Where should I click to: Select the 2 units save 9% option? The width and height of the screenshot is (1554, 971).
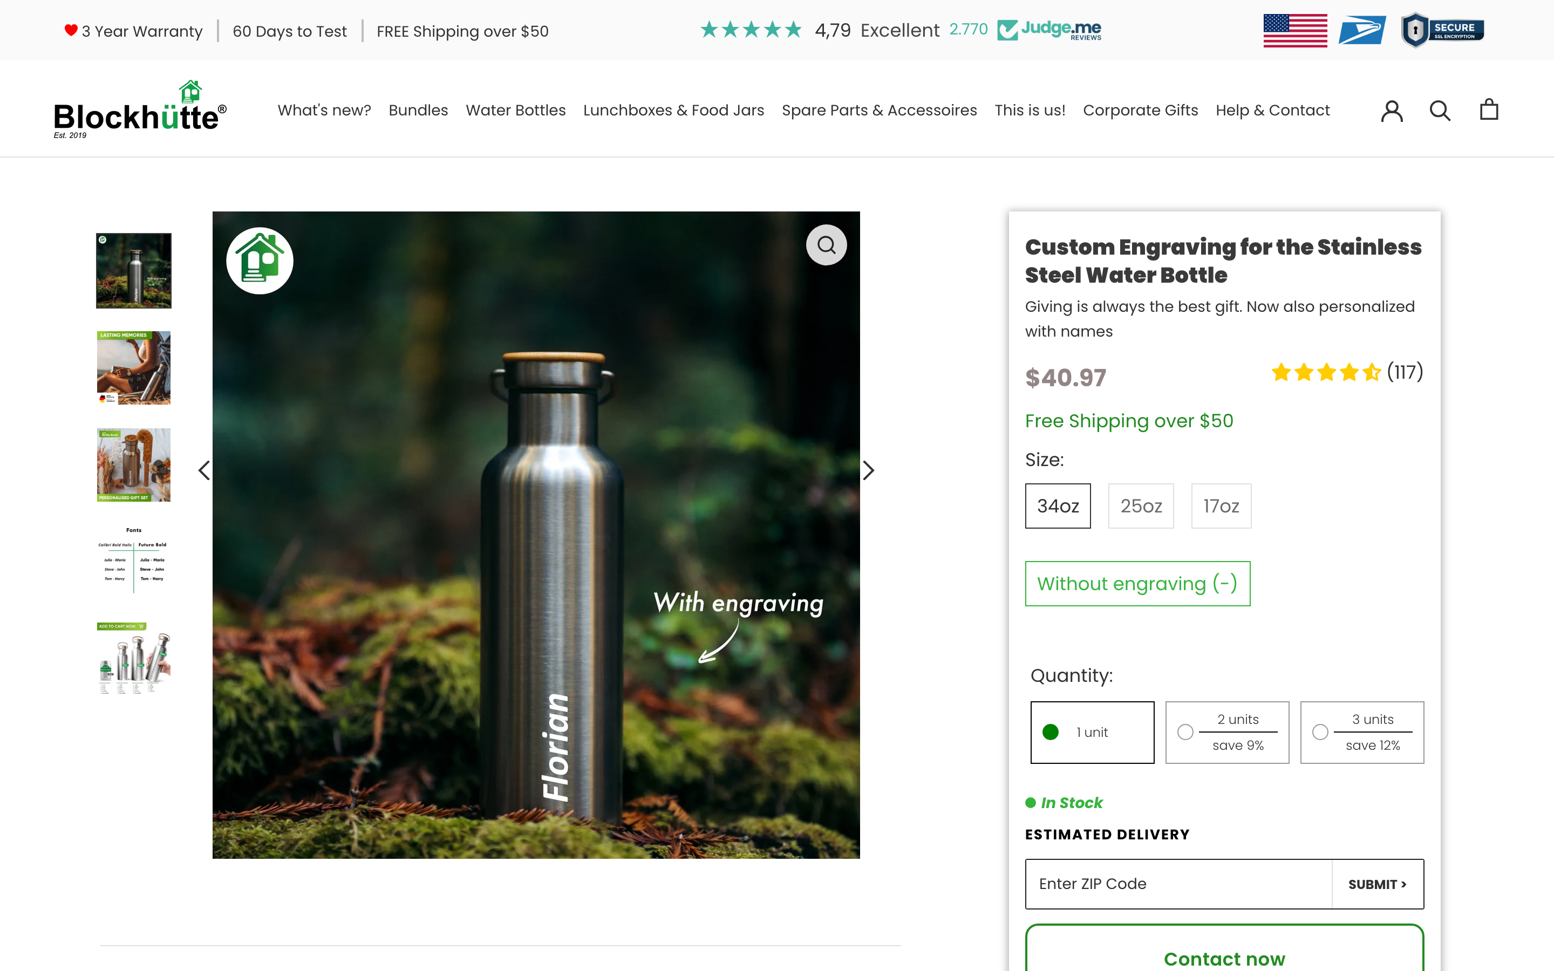pyautogui.click(x=1227, y=732)
